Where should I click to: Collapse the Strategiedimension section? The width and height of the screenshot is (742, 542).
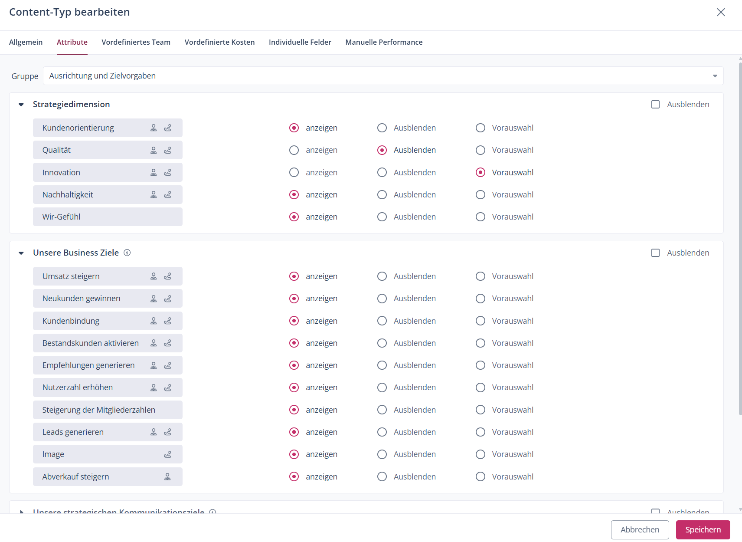[21, 105]
